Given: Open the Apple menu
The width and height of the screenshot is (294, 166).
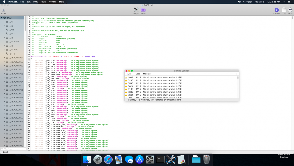Looking at the screenshot, I should tap(4, 2).
